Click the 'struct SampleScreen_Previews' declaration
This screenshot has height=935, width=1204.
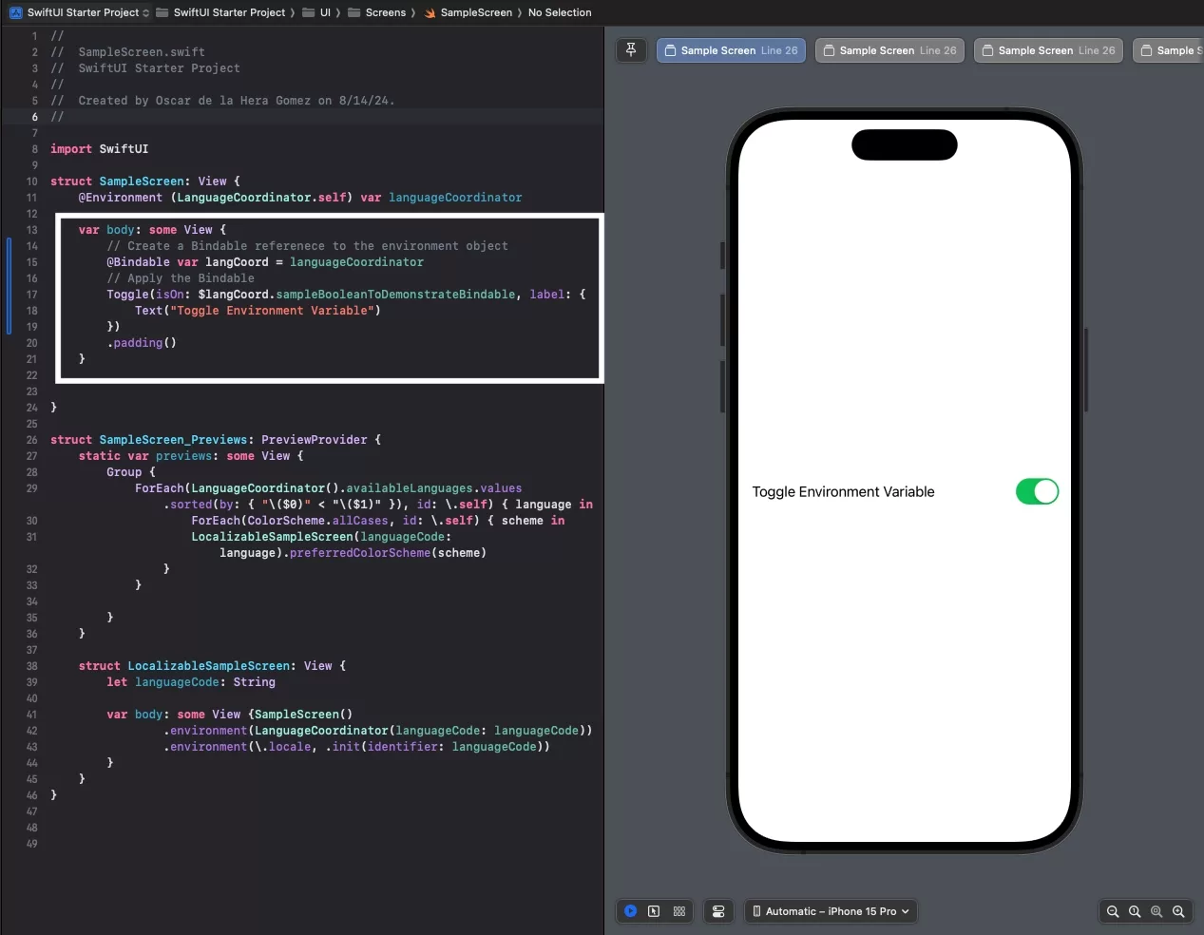tap(216, 440)
